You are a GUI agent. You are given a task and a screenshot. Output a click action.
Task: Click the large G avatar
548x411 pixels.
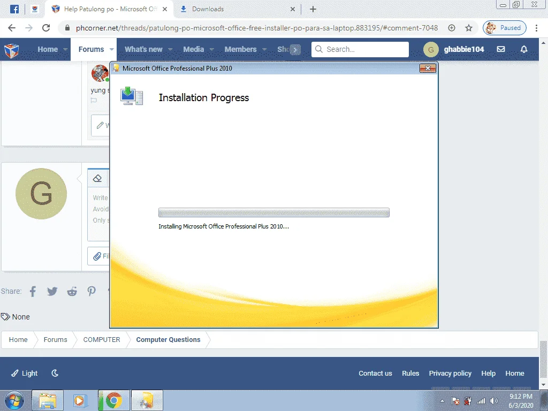pos(41,194)
